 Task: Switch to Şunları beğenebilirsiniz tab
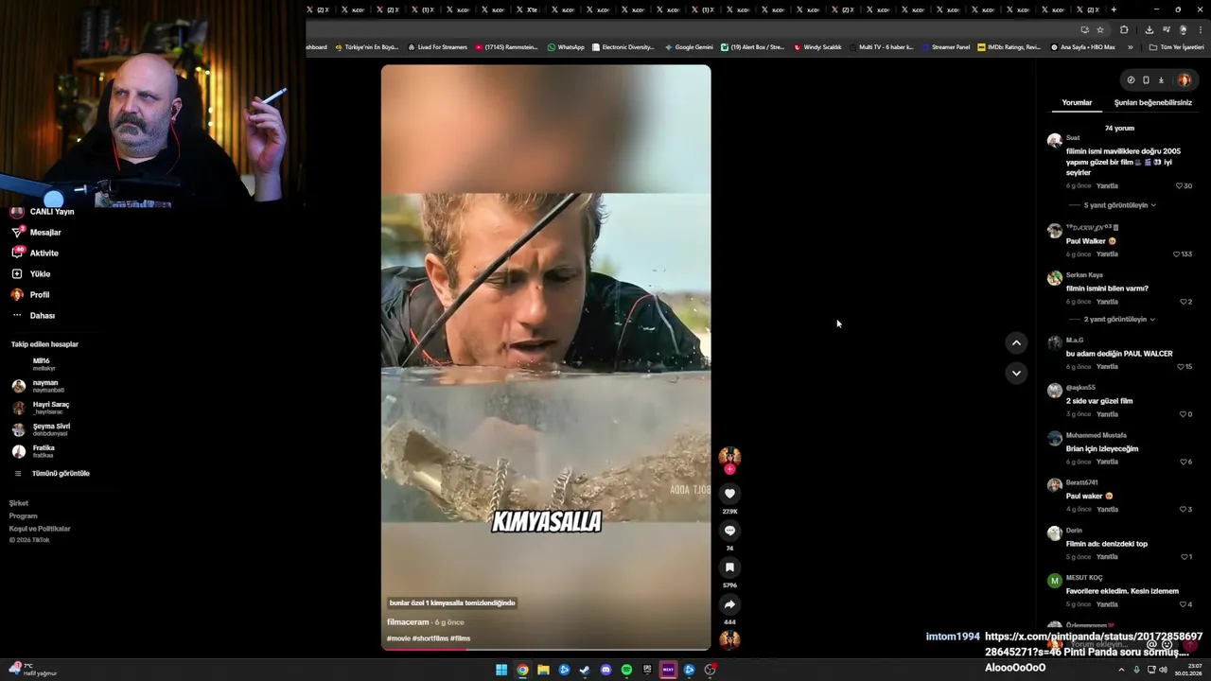(x=1152, y=102)
